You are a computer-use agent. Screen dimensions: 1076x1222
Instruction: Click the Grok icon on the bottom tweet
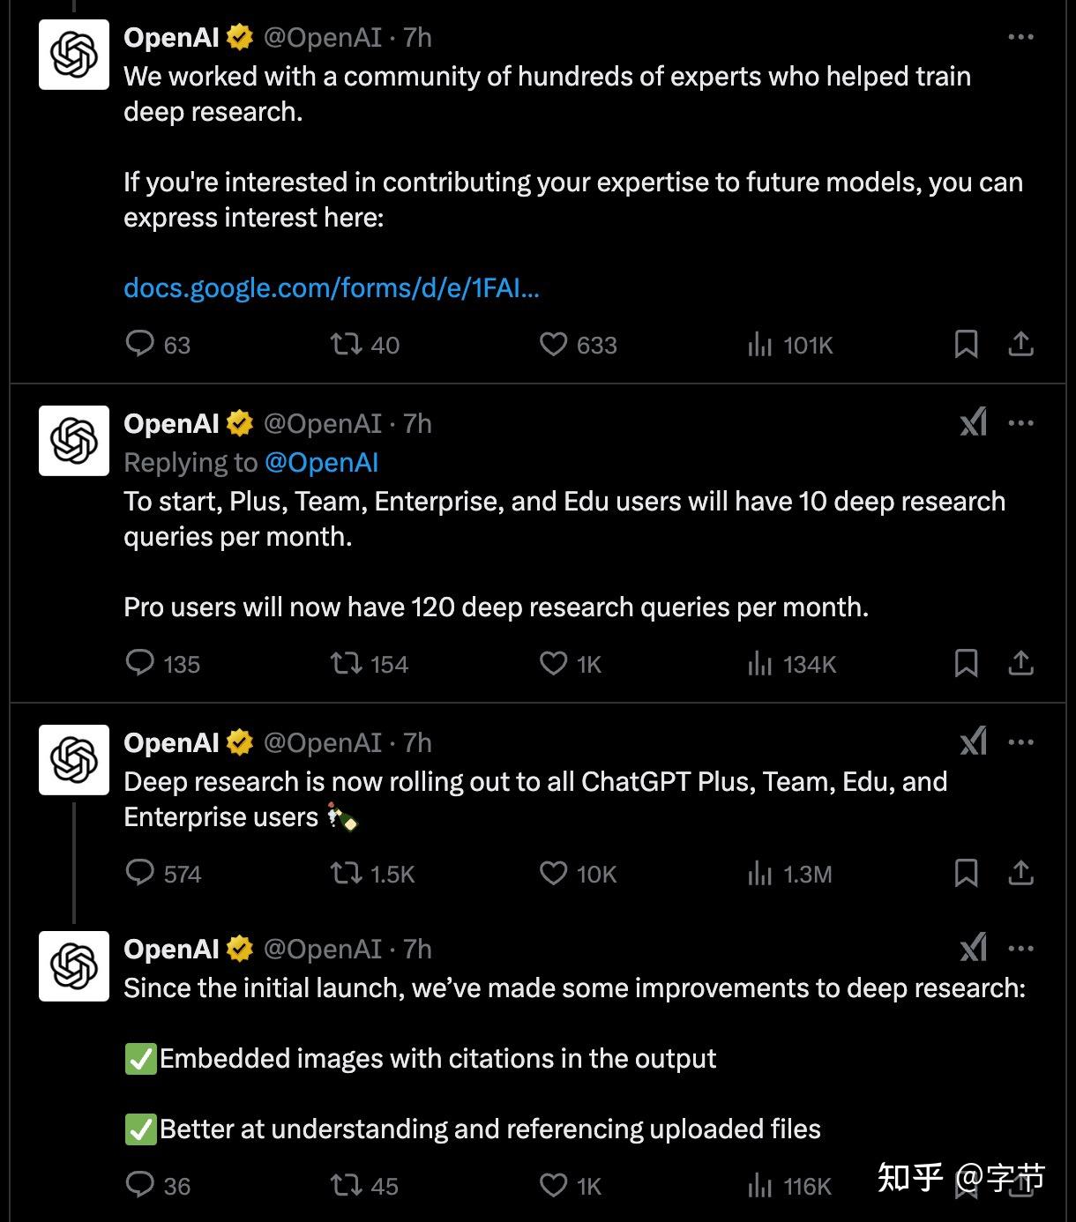(x=973, y=947)
